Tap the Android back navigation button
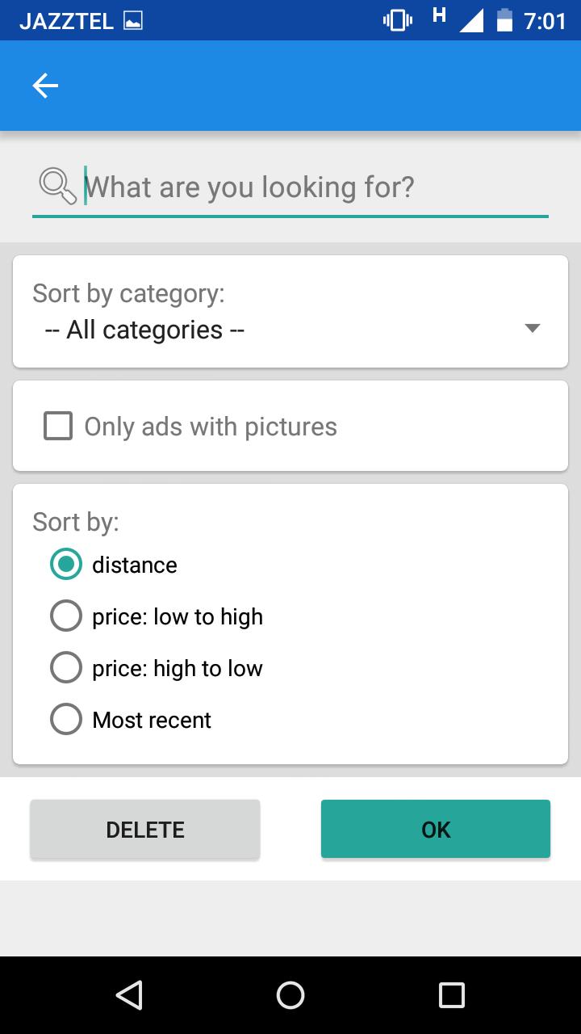 (x=129, y=994)
